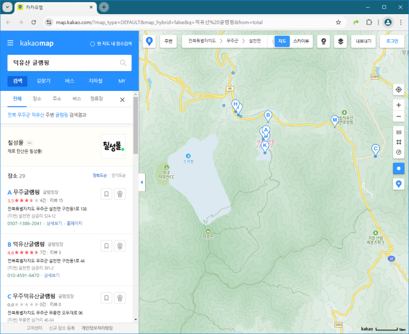Image resolution: width=409 pixels, height=334 pixels.
Task: Click the 내보내기 button
Action: [x=363, y=41]
